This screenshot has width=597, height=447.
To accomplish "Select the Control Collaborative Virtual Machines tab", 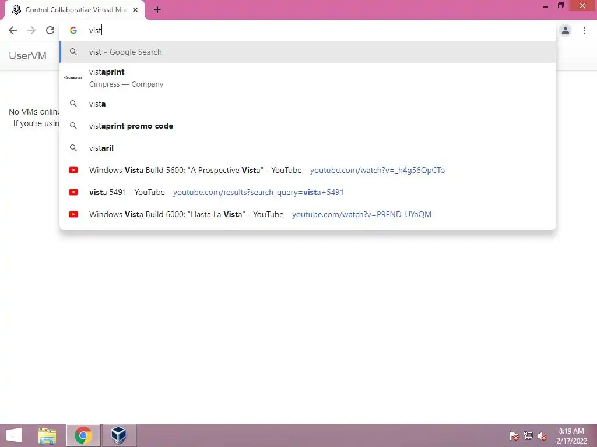I will coord(75,10).
